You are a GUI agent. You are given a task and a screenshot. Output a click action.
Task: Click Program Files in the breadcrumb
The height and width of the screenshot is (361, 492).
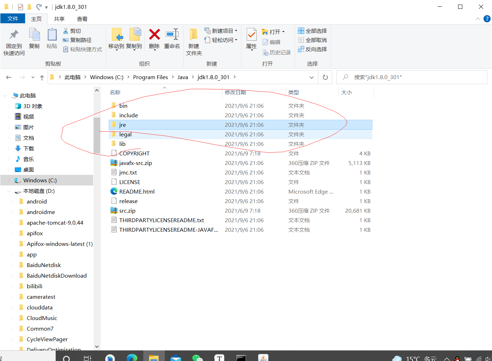[150, 77]
